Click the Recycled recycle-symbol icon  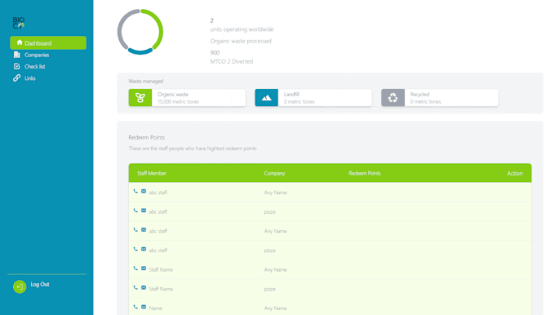click(393, 98)
